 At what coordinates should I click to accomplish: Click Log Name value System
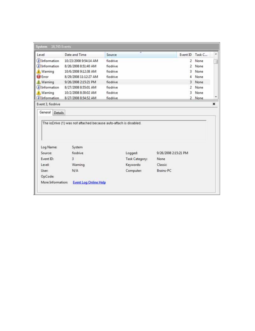(x=77, y=147)
